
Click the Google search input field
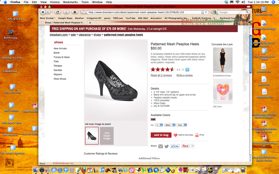(x=232, y=12)
